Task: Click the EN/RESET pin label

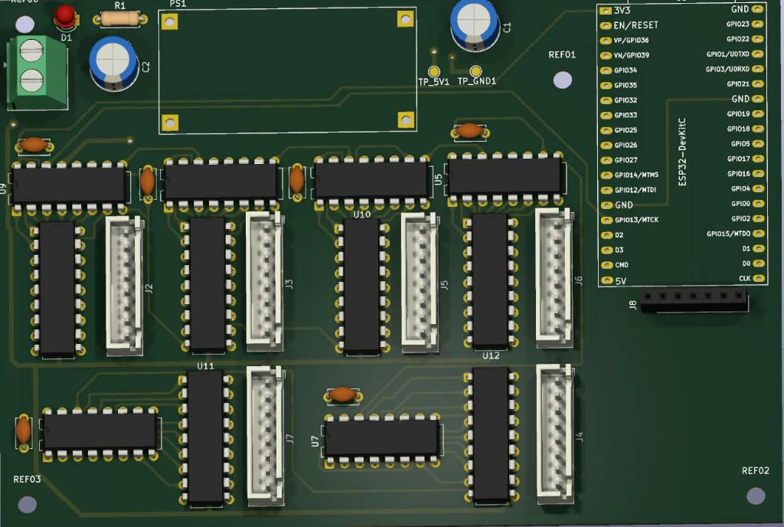Action: click(x=636, y=25)
